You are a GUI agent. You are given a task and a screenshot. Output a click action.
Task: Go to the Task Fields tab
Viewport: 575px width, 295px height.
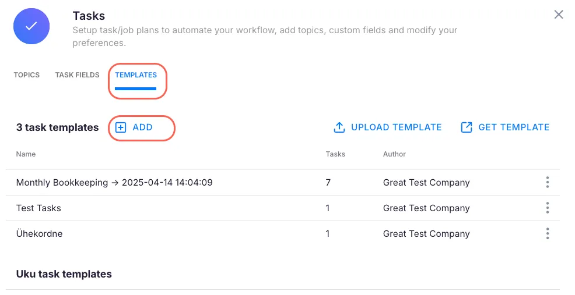pos(77,75)
